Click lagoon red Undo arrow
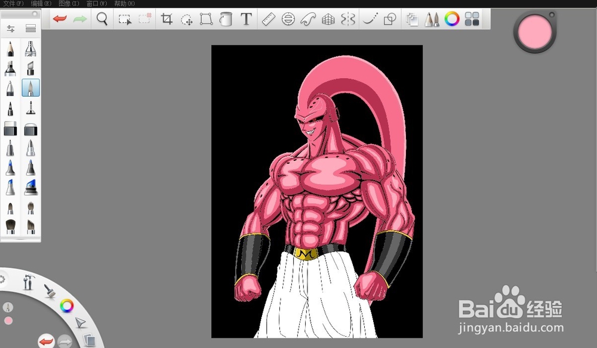 [x=46, y=341]
